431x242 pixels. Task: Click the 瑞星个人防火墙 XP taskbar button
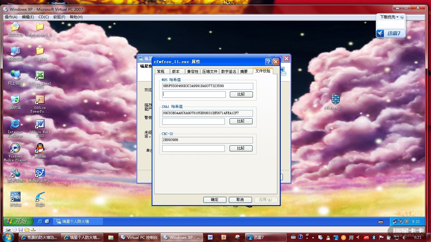point(79,221)
